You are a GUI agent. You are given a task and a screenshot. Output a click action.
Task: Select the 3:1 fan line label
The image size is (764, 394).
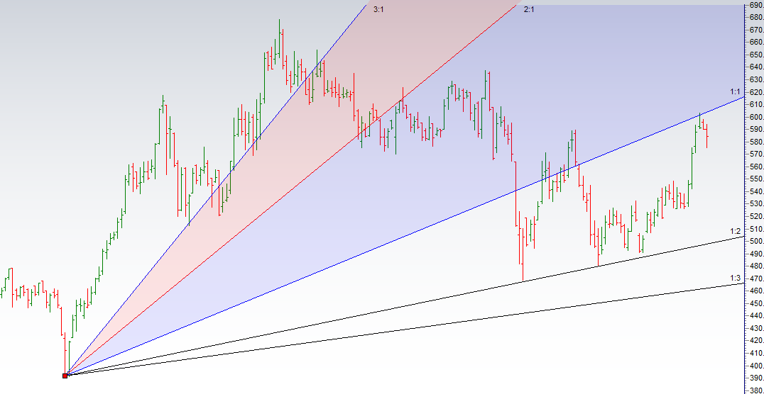pos(378,9)
